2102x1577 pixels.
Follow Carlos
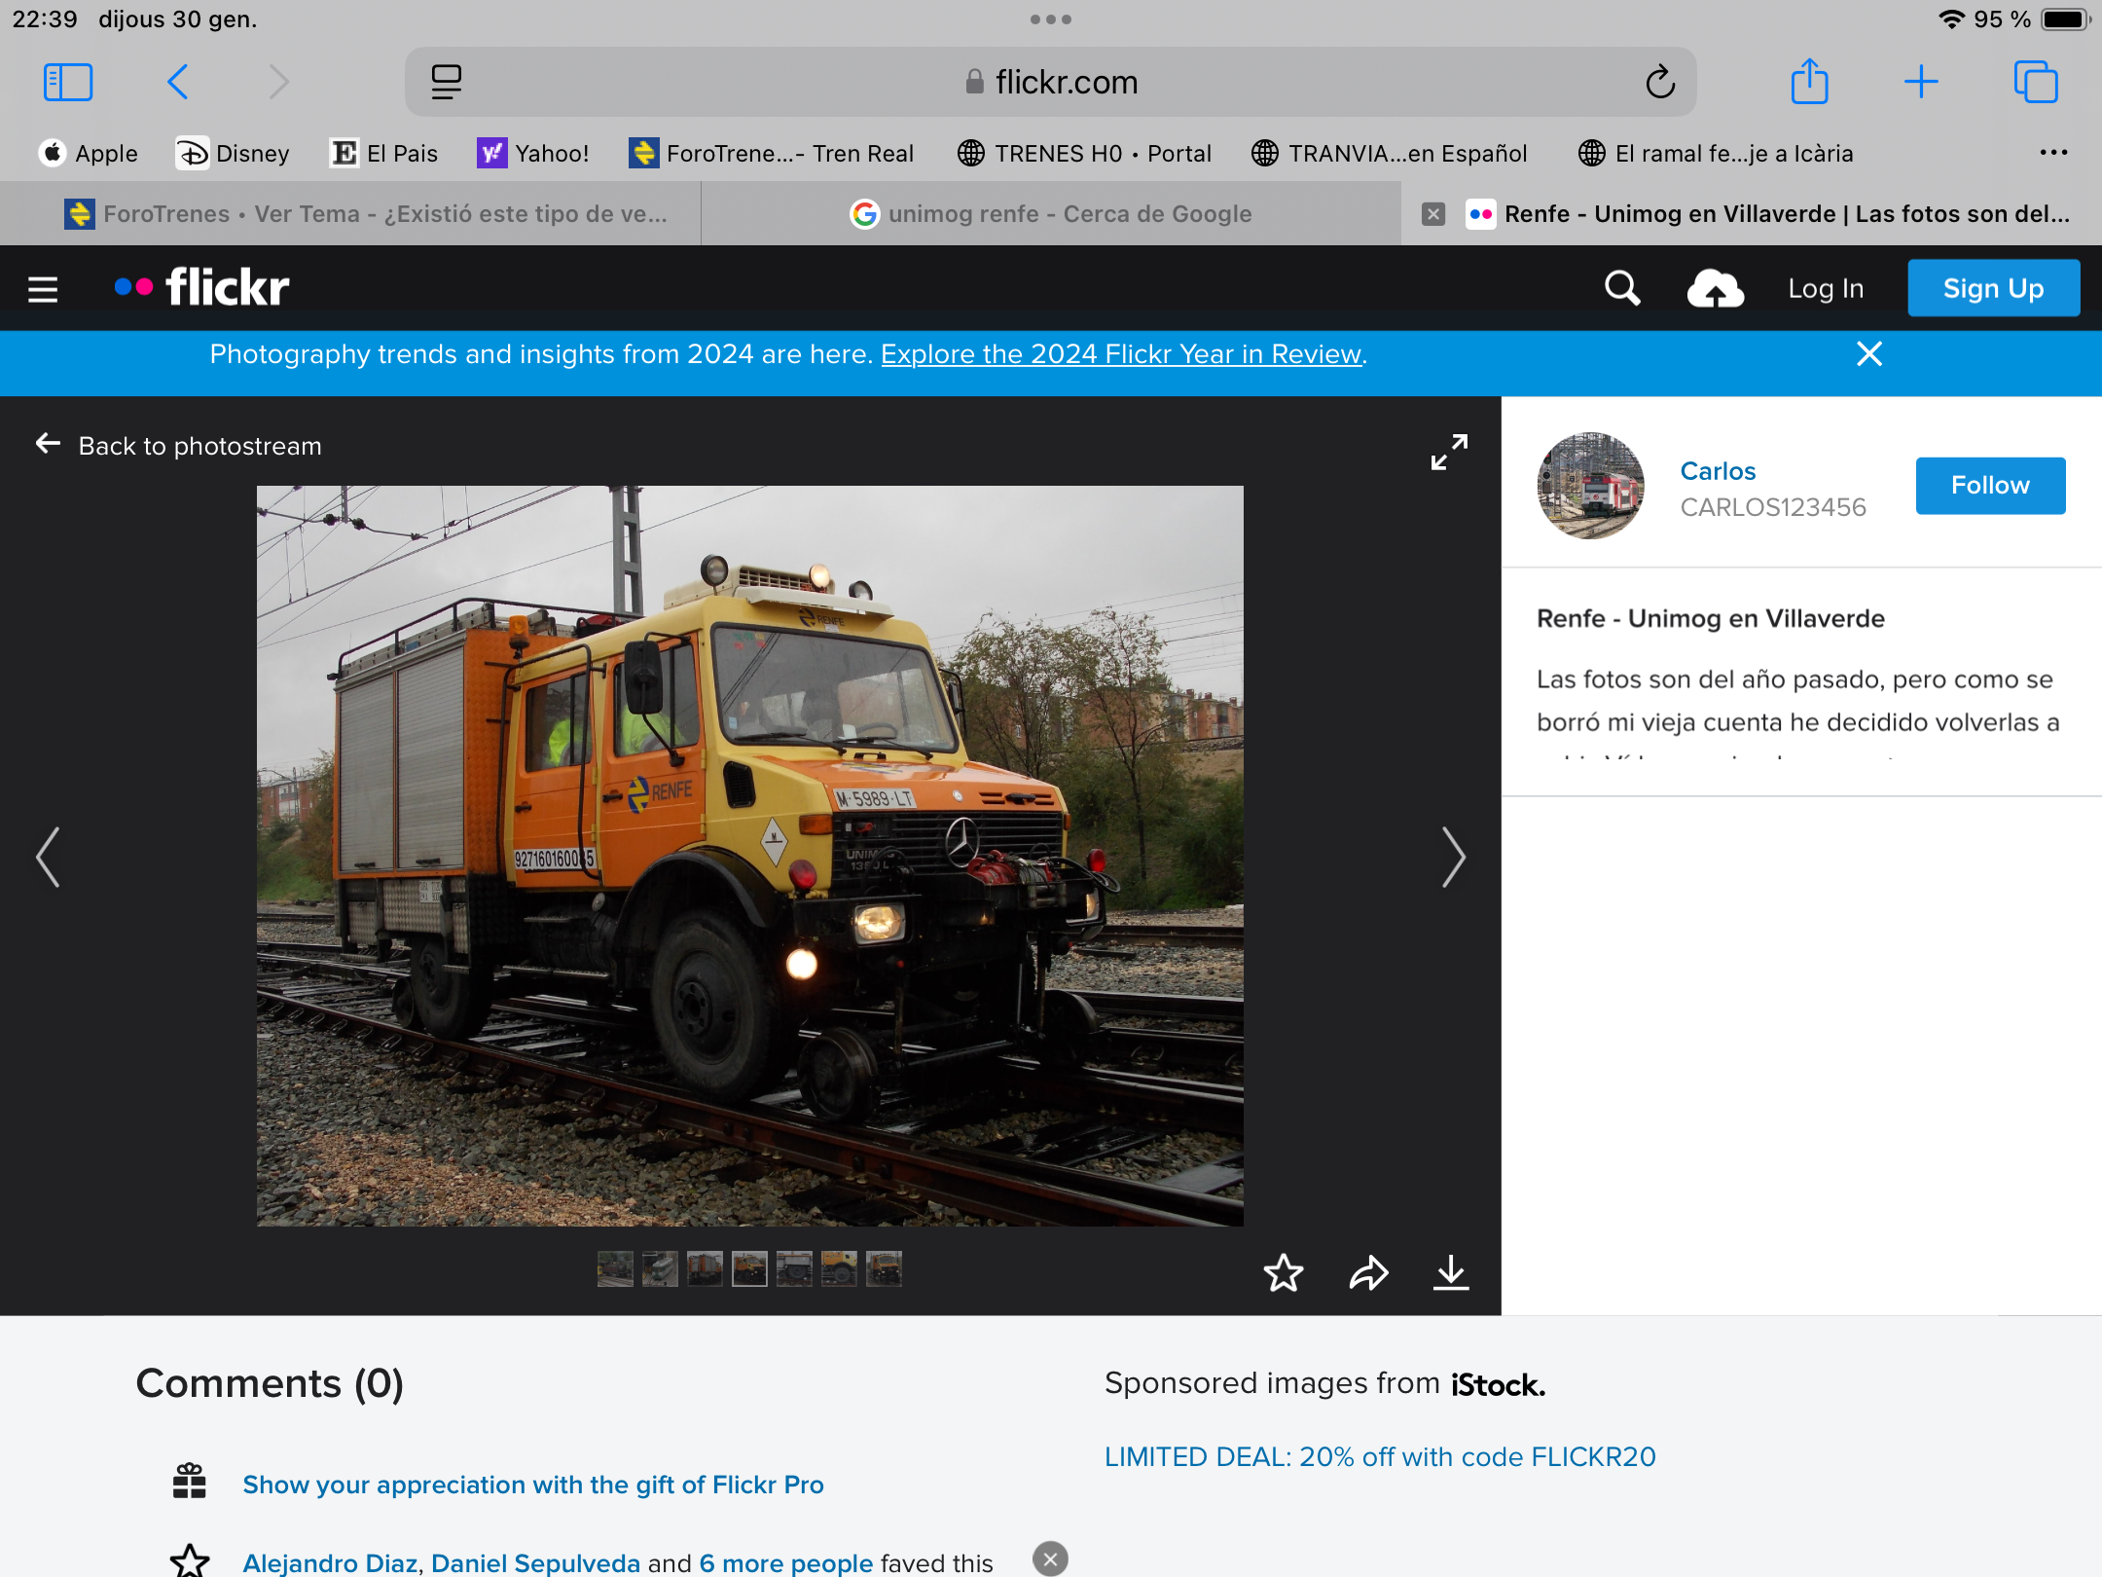[1990, 485]
